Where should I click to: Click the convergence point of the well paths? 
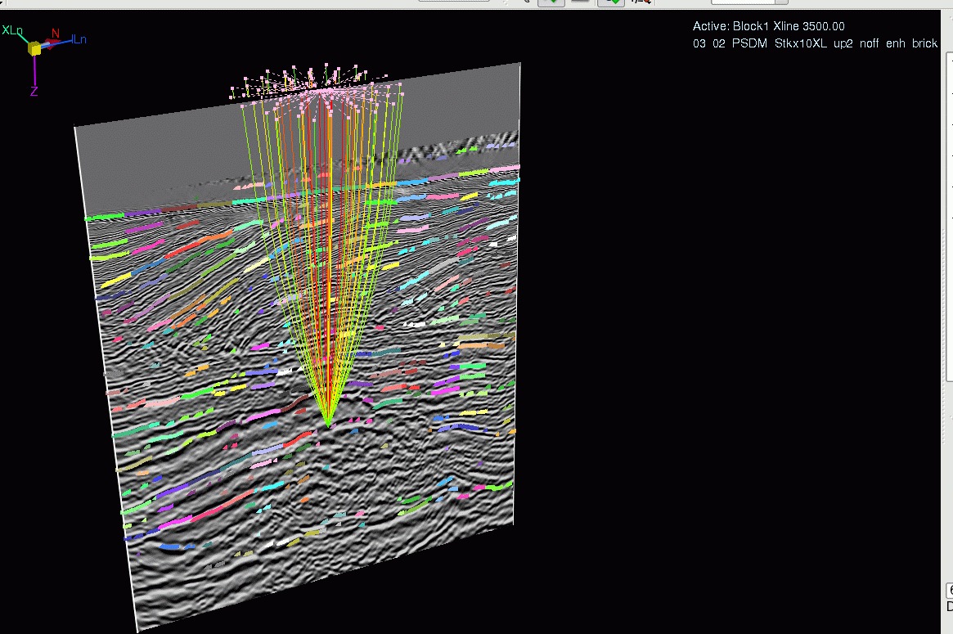328,425
